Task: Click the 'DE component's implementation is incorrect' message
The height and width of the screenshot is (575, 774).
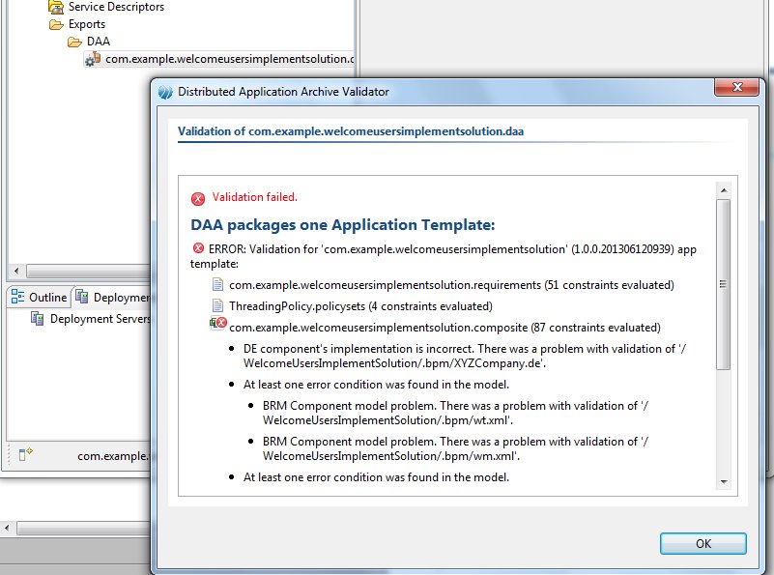Action: [x=465, y=356]
